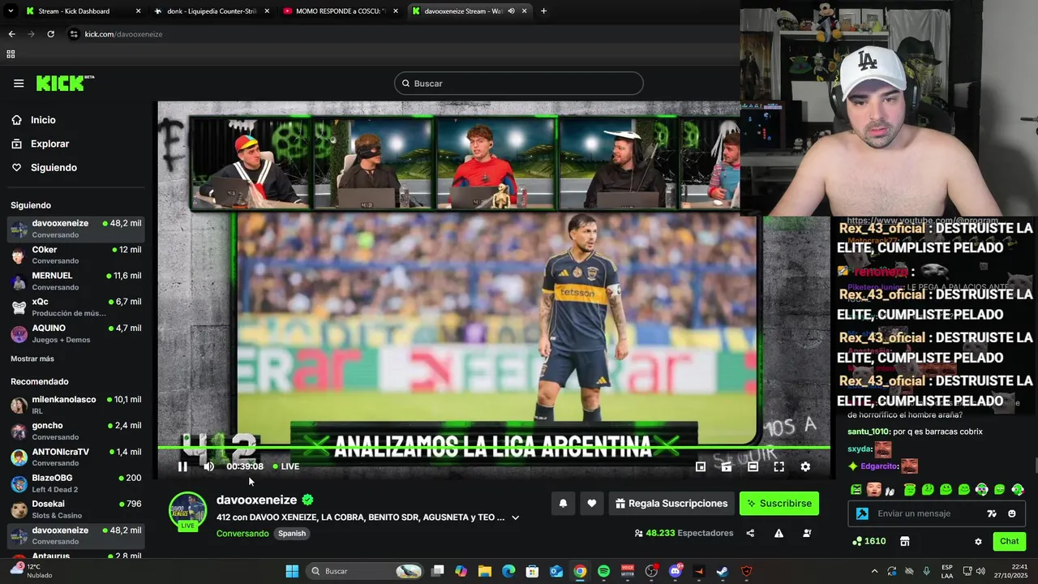
Task: Open ANTONIcraTV recommended channel
Action: (x=77, y=457)
